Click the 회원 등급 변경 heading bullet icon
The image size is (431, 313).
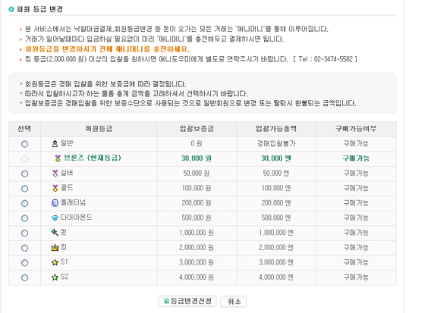click(x=11, y=9)
